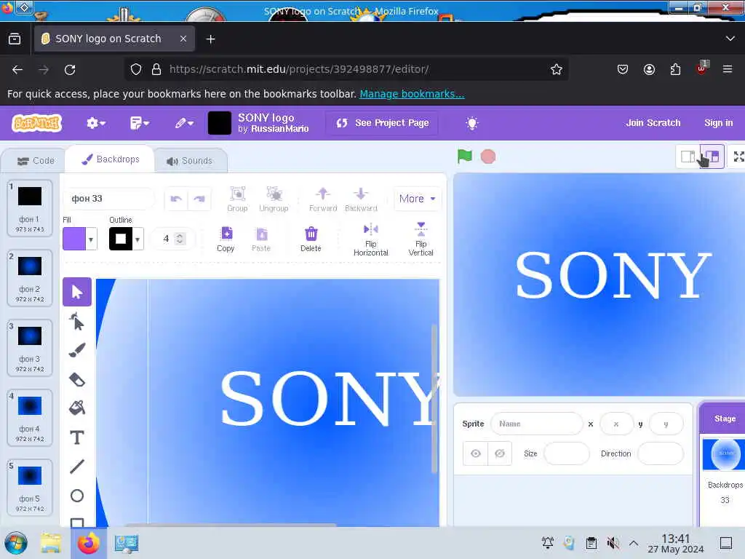Open Firefox application menu
745x559 pixels.
point(727,69)
